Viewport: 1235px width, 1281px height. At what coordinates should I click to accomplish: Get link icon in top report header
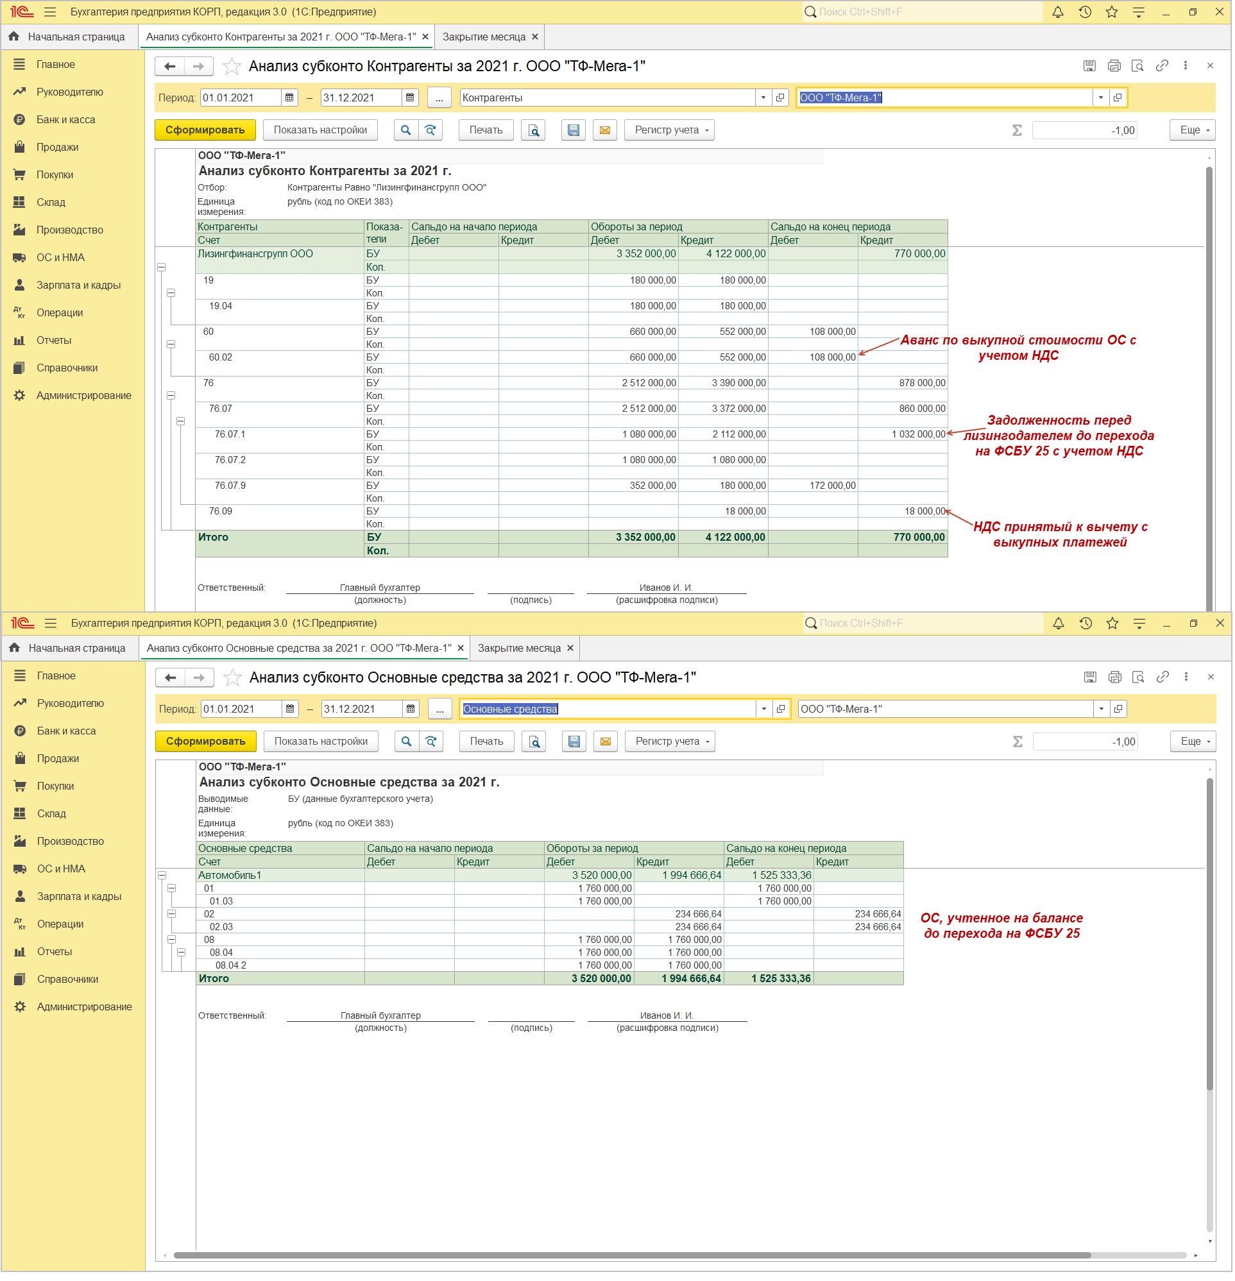1163,66
